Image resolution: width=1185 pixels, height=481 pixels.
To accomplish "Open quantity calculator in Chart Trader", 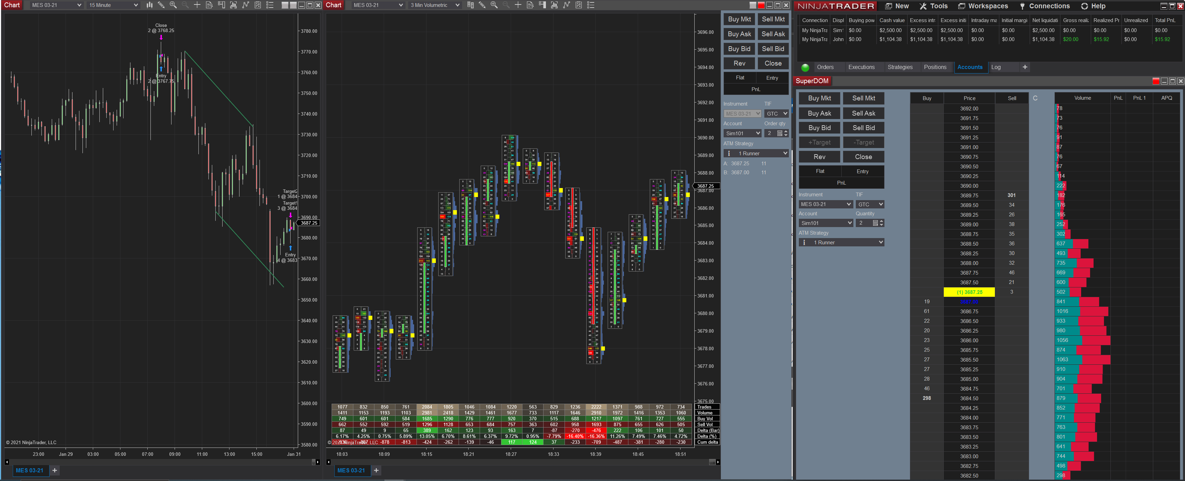I will [780, 133].
